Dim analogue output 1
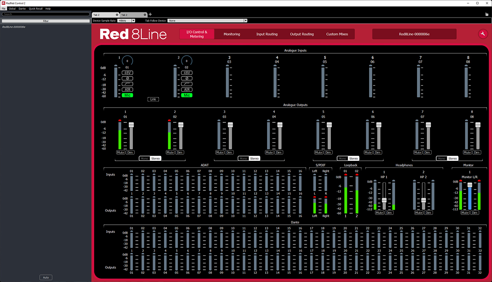Image resolution: width=492 pixels, height=282 pixels. 130,152
